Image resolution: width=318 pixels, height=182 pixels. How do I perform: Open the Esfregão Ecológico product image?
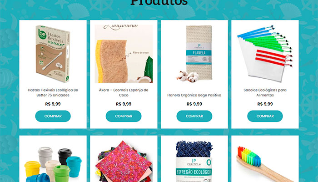pyautogui.click(x=194, y=161)
